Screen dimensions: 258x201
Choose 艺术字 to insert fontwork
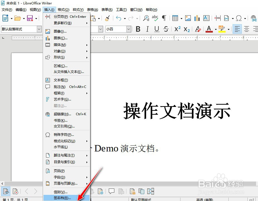click(x=62, y=99)
